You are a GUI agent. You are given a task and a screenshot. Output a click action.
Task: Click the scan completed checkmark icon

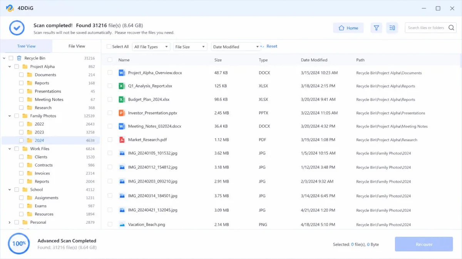point(17,28)
